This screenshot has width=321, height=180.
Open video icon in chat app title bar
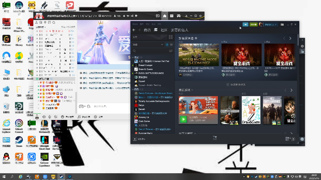[158, 16]
